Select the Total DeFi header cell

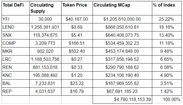(x=16, y=8)
